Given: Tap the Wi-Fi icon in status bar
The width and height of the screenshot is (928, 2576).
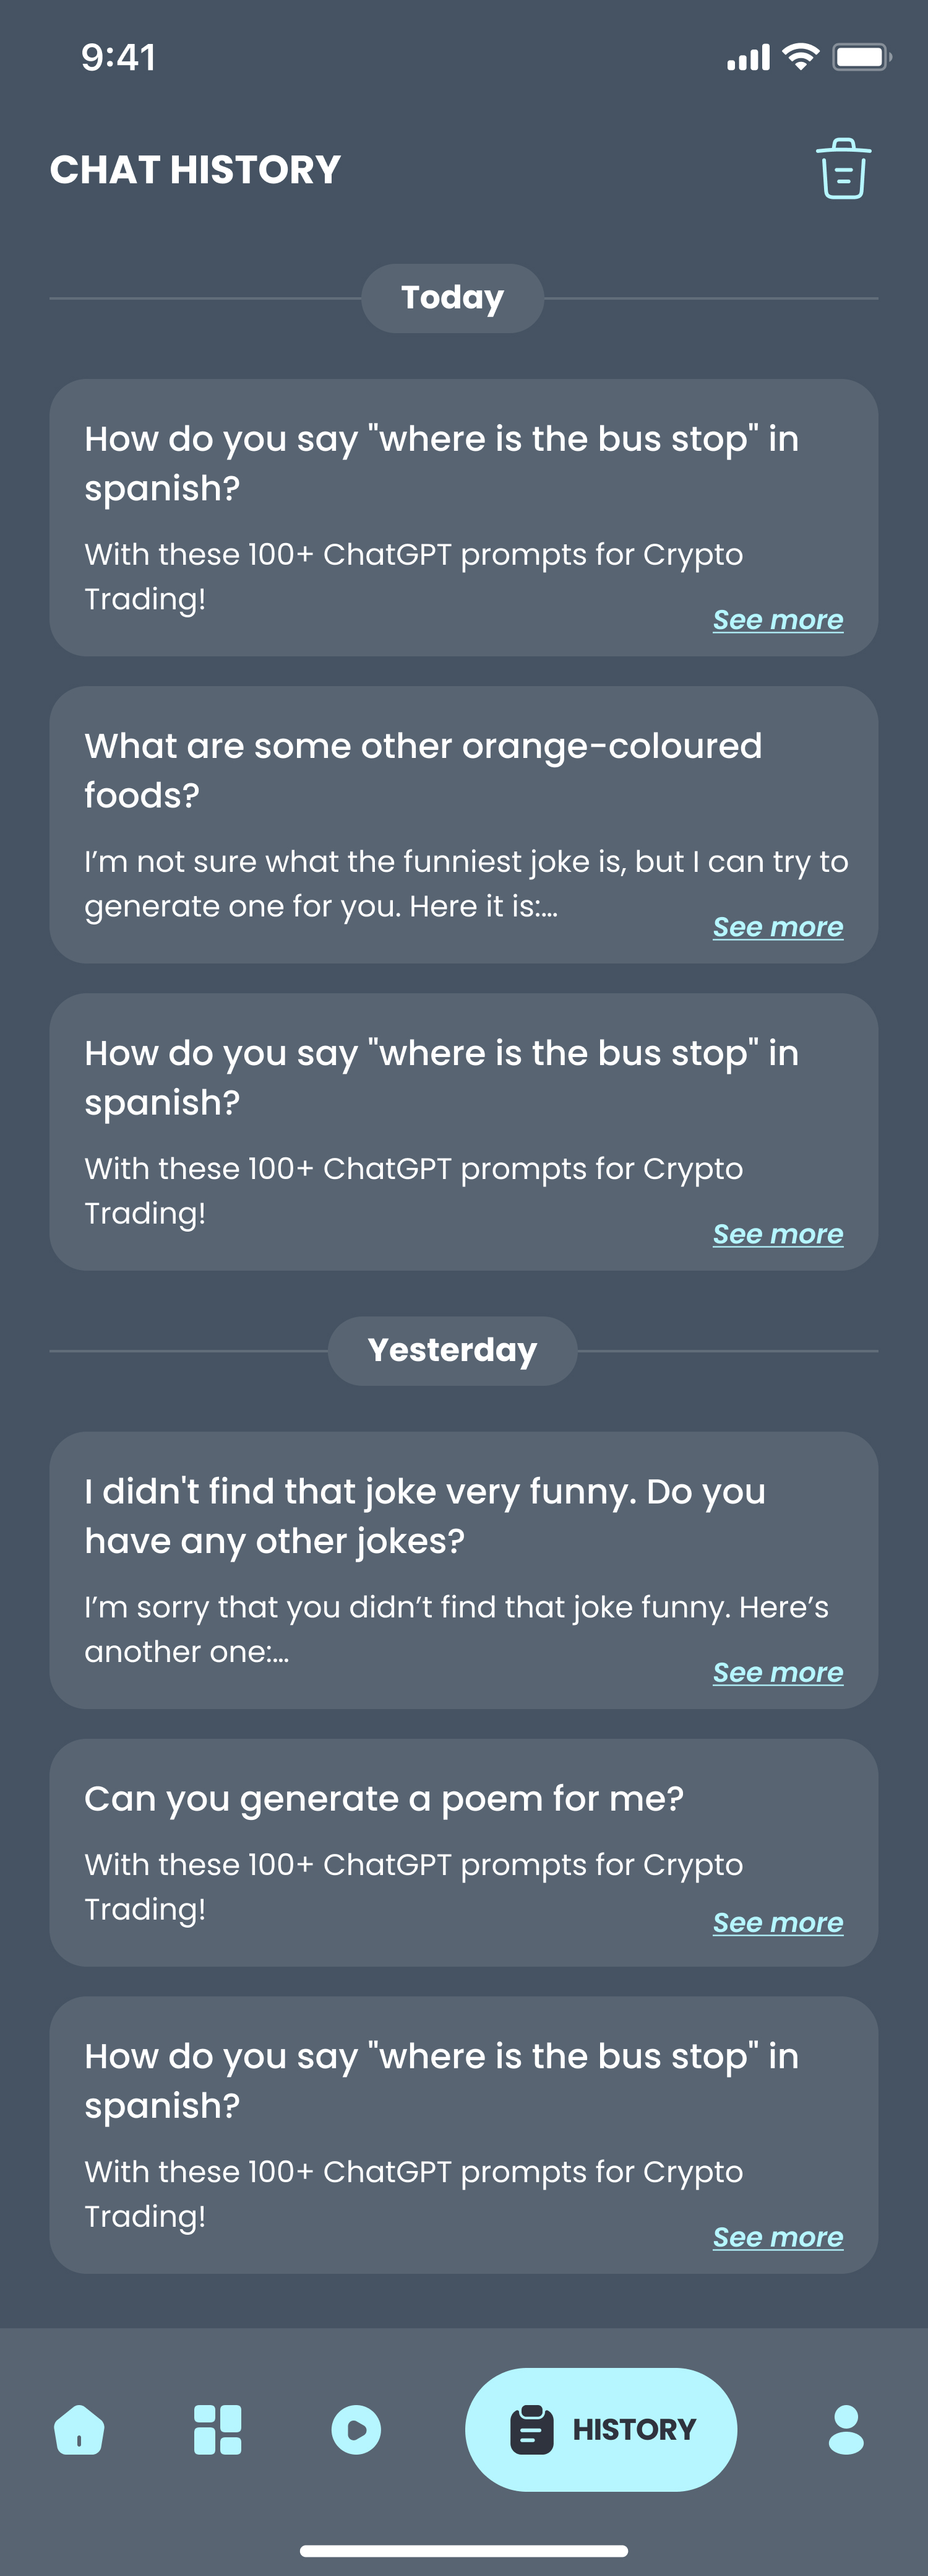Looking at the screenshot, I should point(800,57).
